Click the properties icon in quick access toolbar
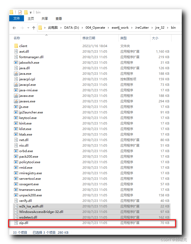191x244 pixels. pos(20,12)
